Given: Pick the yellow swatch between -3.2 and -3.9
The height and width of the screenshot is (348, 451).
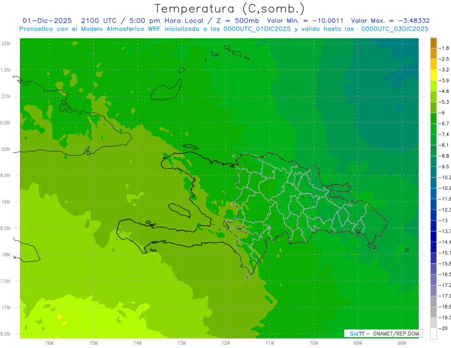Looking at the screenshot, I should [433, 75].
